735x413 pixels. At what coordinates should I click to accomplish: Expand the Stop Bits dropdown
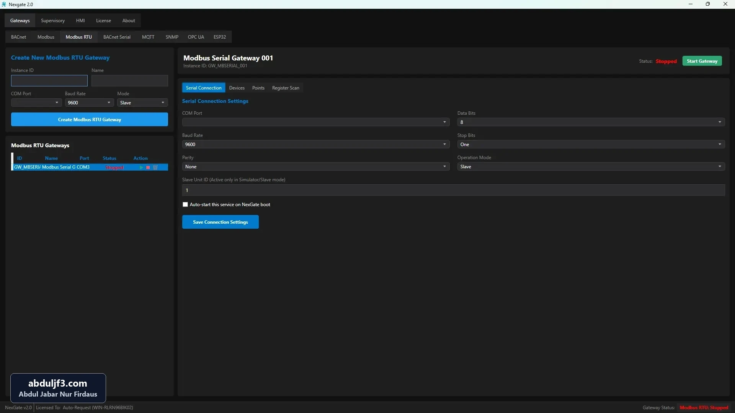591,144
